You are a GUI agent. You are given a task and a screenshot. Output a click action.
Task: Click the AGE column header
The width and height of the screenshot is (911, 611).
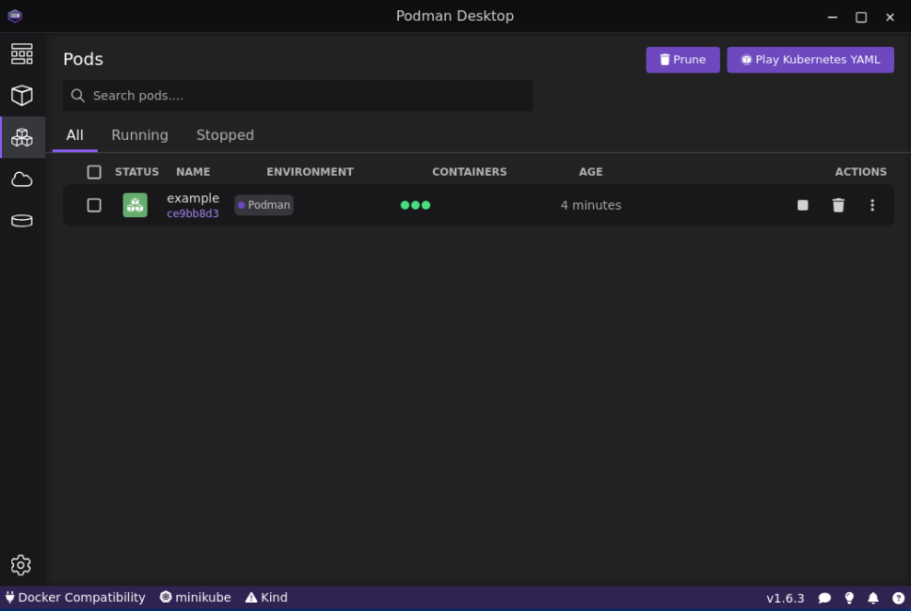tap(591, 172)
